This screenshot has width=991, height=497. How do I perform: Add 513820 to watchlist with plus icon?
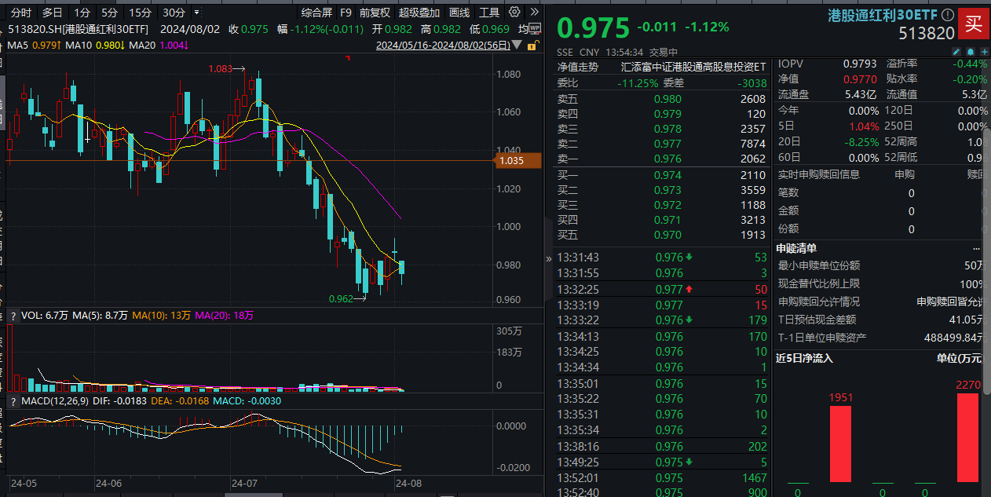pyautogui.click(x=985, y=52)
